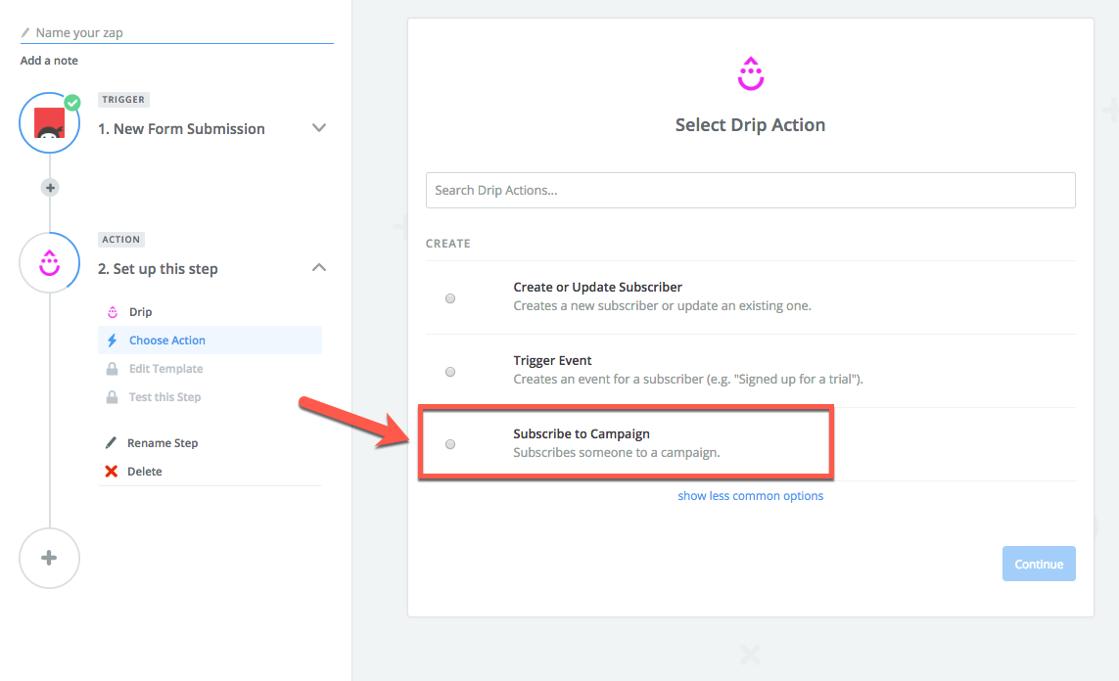Click the small plus between the steps
The image size is (1119, 681).
(x=50, y=187)
